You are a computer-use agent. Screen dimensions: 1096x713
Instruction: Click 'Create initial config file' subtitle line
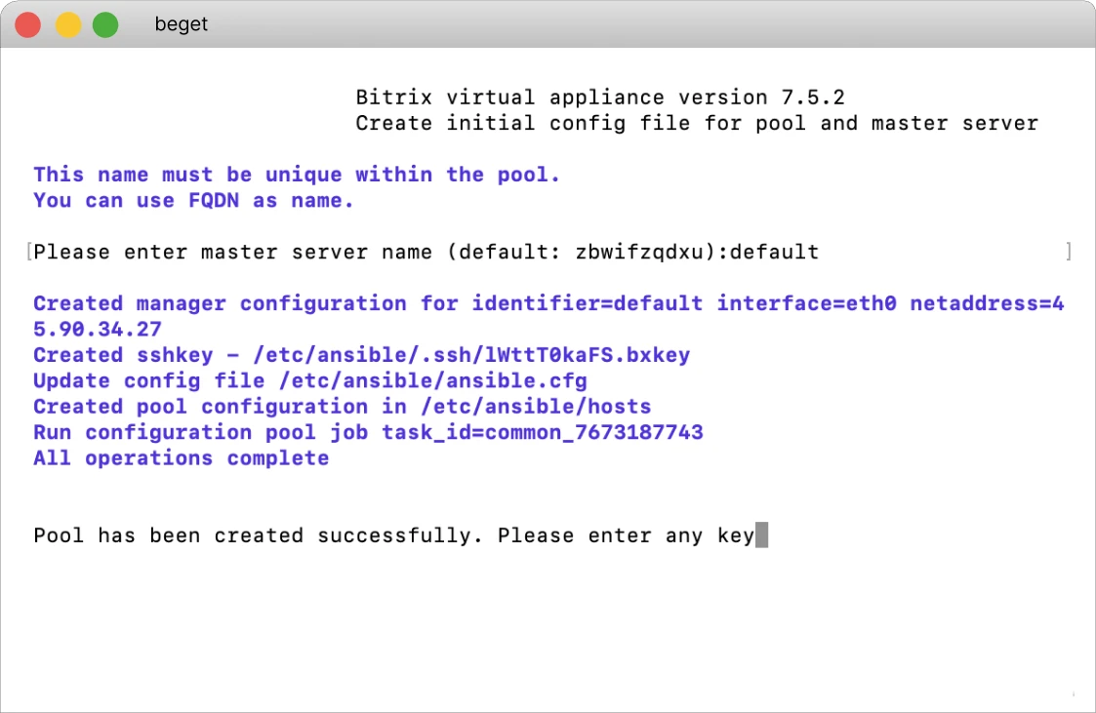(696, 123)
